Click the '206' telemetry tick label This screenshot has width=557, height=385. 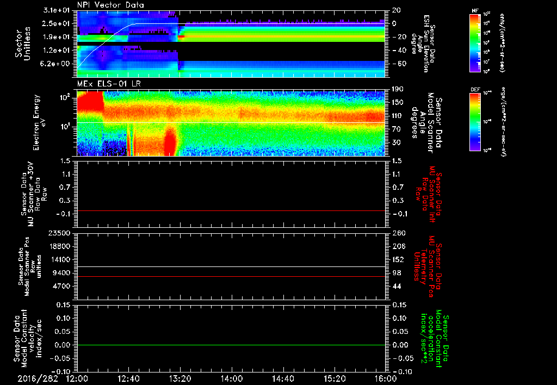click(398, 246)
